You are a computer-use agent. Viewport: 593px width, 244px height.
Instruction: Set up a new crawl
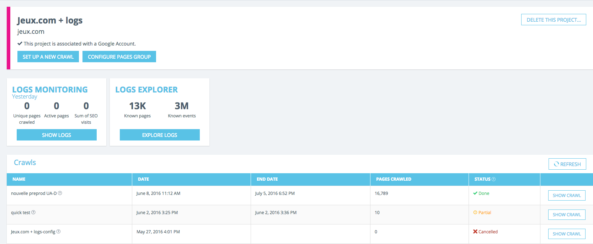tap(48, 57)
